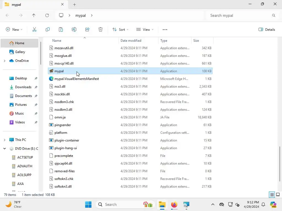Open the Sort dropdown
The width and height of the screenshot is (282, 211).
pos(120,30)
